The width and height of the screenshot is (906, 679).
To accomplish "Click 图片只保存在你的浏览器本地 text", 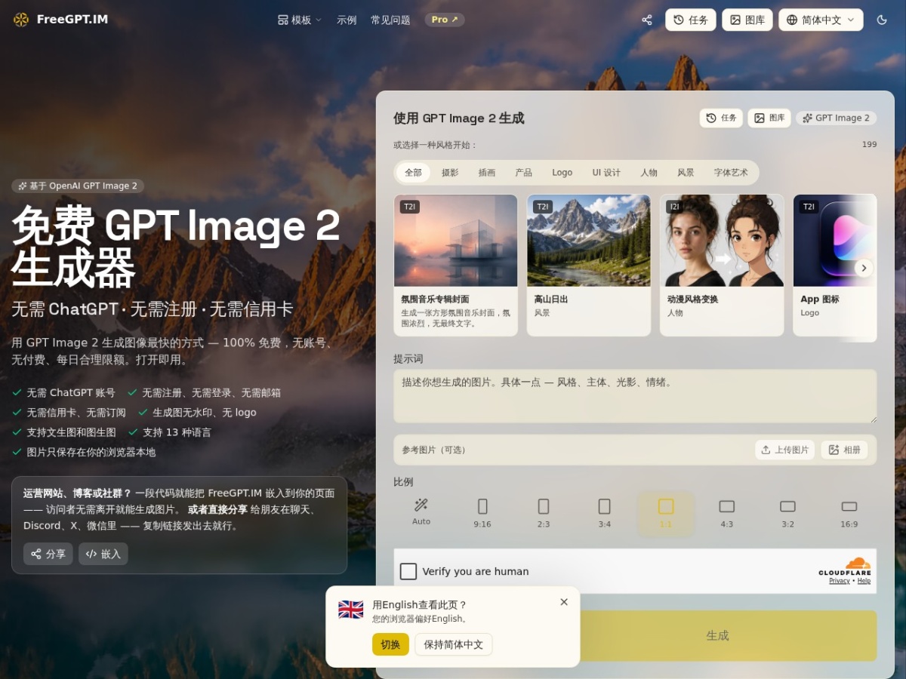I will (91, 453).
